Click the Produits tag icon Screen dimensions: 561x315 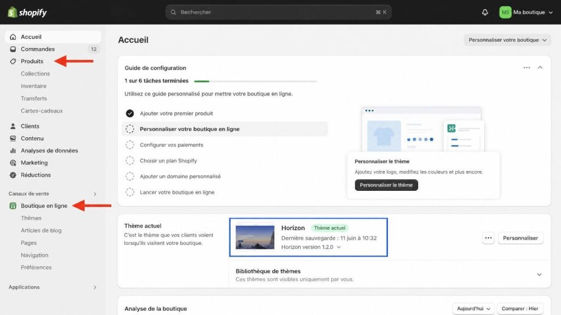[x=13, y=61]
